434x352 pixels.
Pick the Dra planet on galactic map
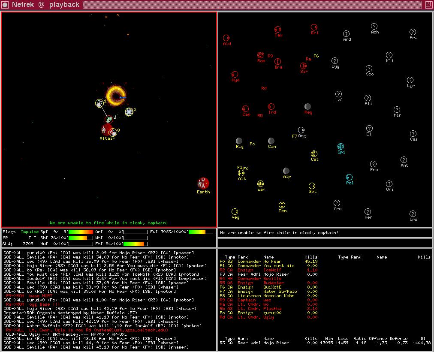[277, 61]
